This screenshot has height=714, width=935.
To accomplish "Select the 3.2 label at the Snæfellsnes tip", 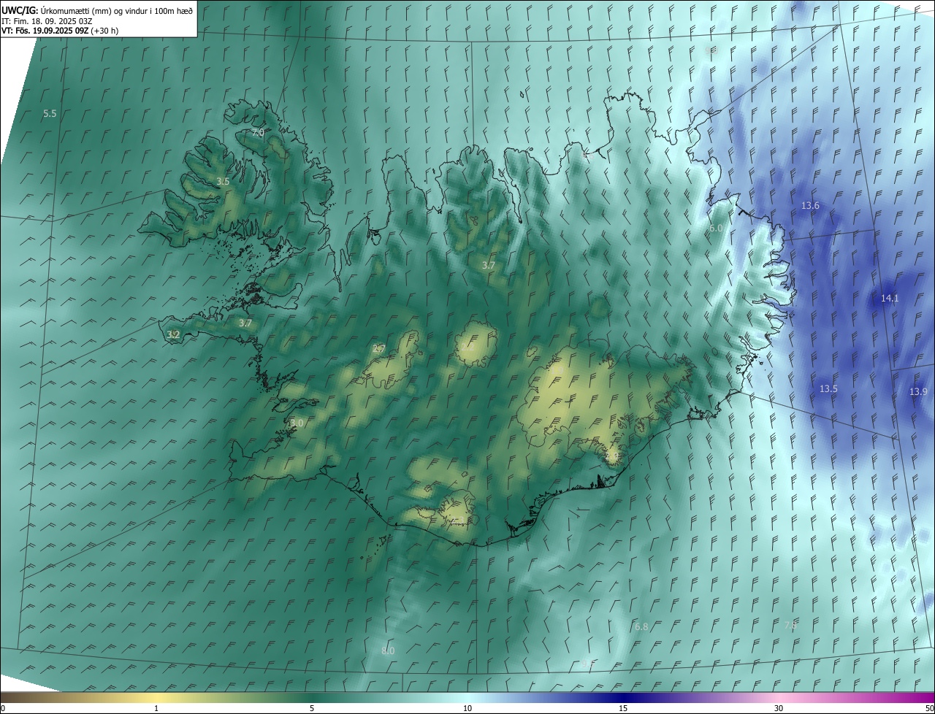I will (x=173, y=335).
